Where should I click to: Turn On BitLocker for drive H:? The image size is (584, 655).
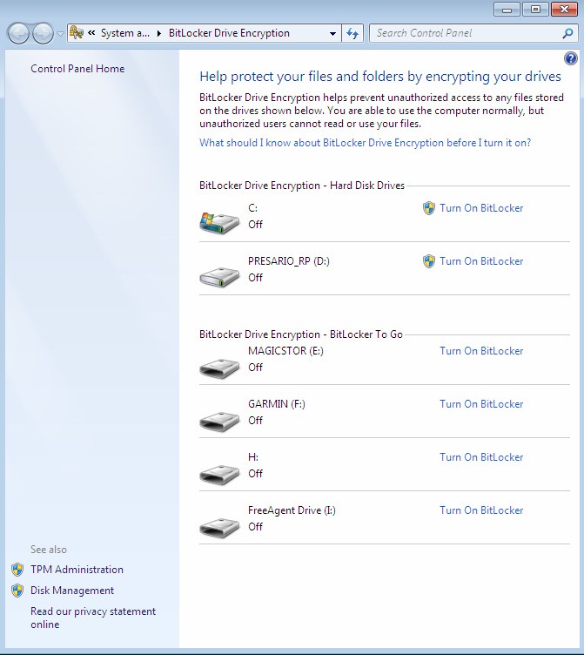481,457
